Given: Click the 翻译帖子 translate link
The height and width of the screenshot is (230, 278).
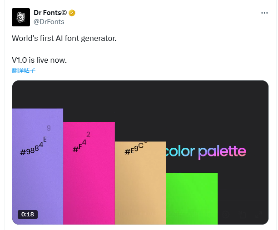Looking at the screenshot, I should point(24,70).
